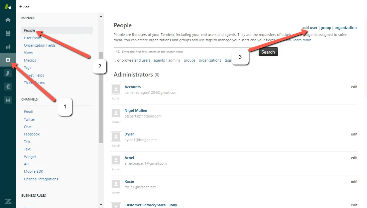Open Facebook channel settings
Viewport: 367px width, 208px height.
(32, 134)
